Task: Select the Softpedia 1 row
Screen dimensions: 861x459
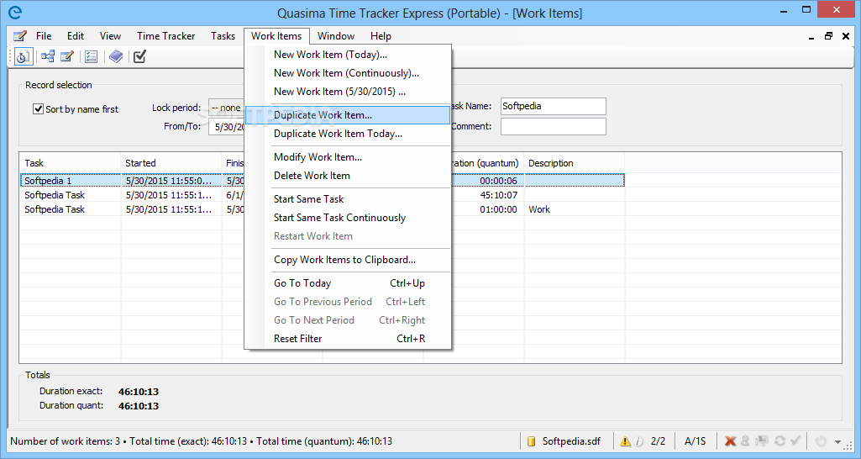Action: 323,180
